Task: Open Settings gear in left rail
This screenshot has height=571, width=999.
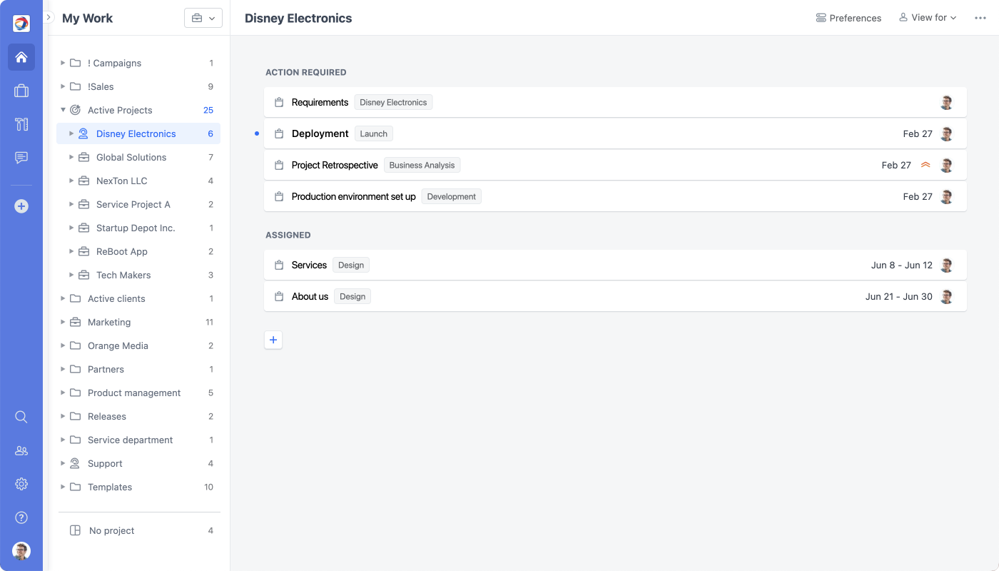Action: point(21,484)
